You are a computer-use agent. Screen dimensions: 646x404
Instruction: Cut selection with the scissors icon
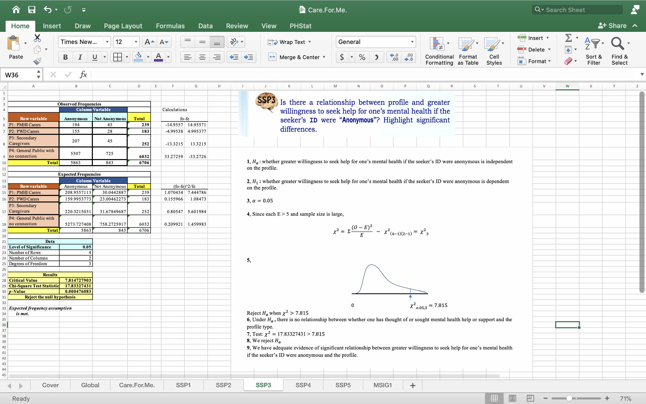pyautogui.click(x=37, y=38)
